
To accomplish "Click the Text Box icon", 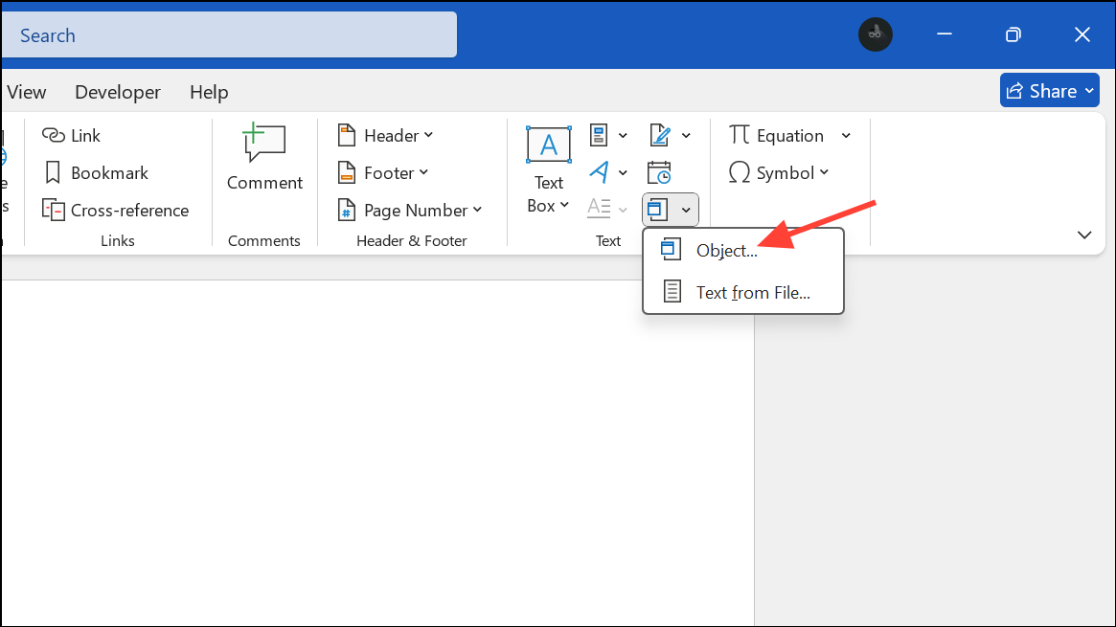I will tap(549, 146).
